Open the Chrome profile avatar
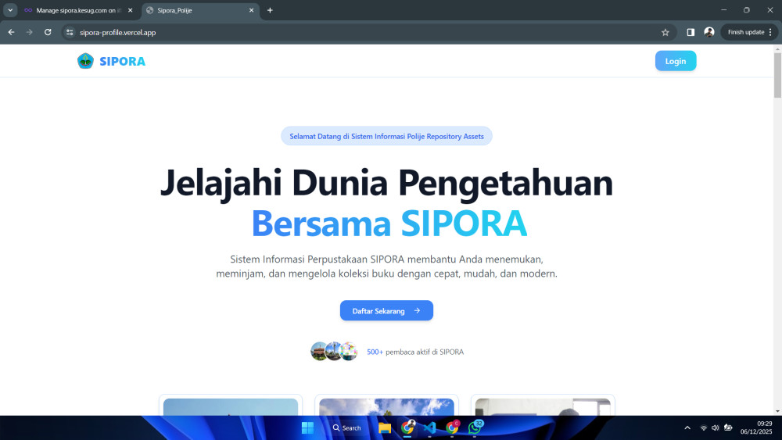Screen dimensions: 782x440 click(x=709, y=32)
